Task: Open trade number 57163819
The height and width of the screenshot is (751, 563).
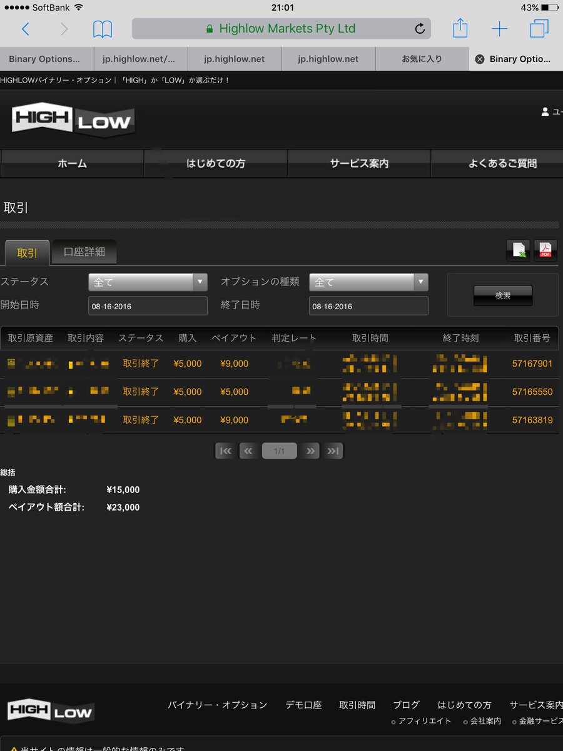Action: (x=532, y=420)
